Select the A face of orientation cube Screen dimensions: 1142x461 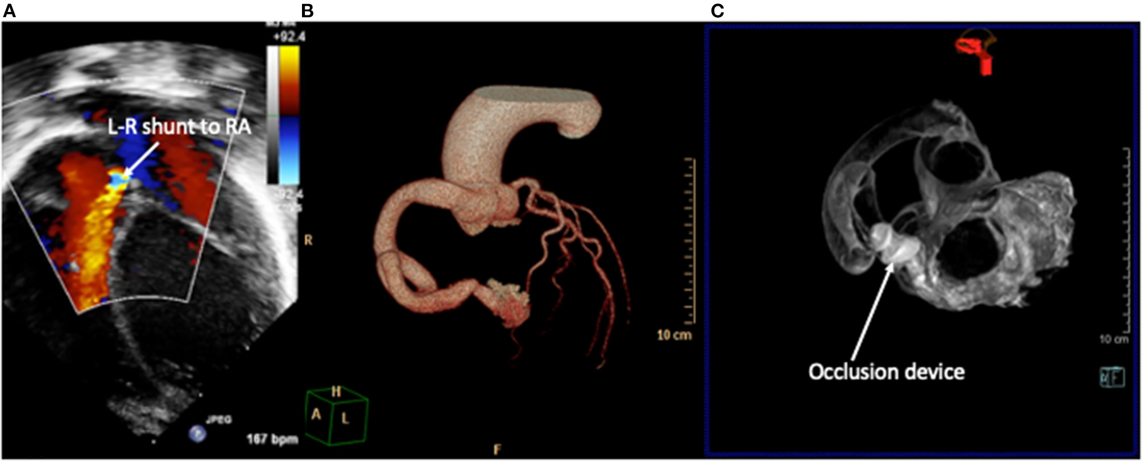tap(316, 416)
